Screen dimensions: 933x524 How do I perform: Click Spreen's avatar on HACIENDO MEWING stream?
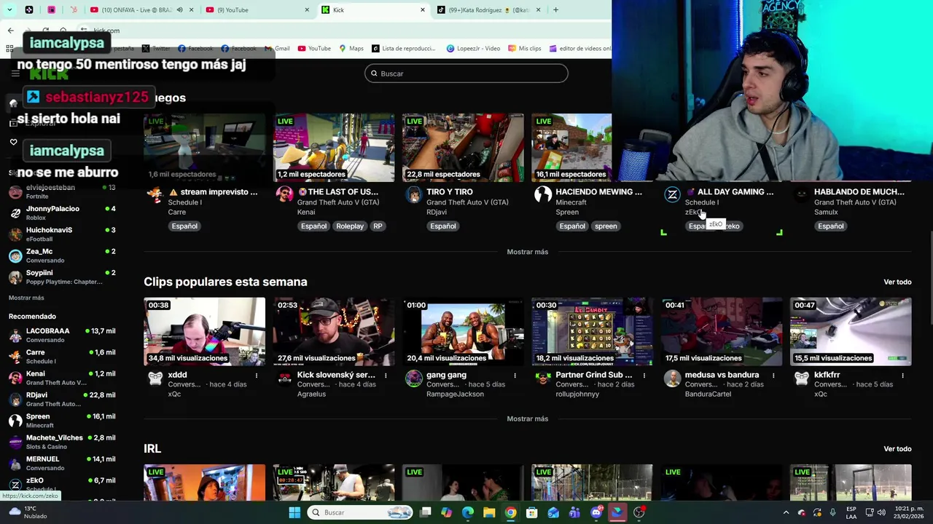click(x=542, y=194)
